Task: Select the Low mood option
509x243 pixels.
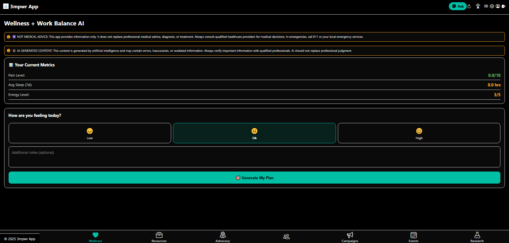Action: point(90,133)
